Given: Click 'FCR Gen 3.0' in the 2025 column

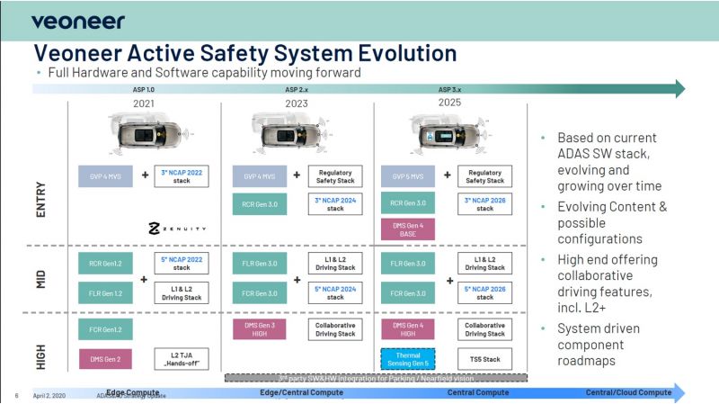Looking at the screenshot, I should coord(408,293).
